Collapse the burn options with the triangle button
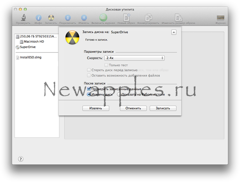240x182 pixels. coord(174,32)
